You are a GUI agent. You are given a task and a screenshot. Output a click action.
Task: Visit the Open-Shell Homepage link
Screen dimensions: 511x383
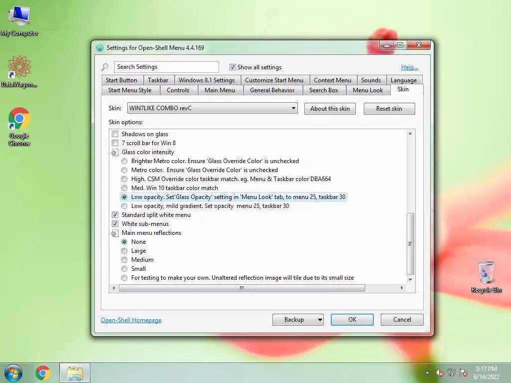tap(131, 320)
